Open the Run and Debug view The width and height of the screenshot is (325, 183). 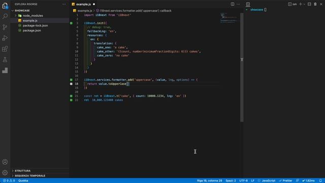click(5, 38)
